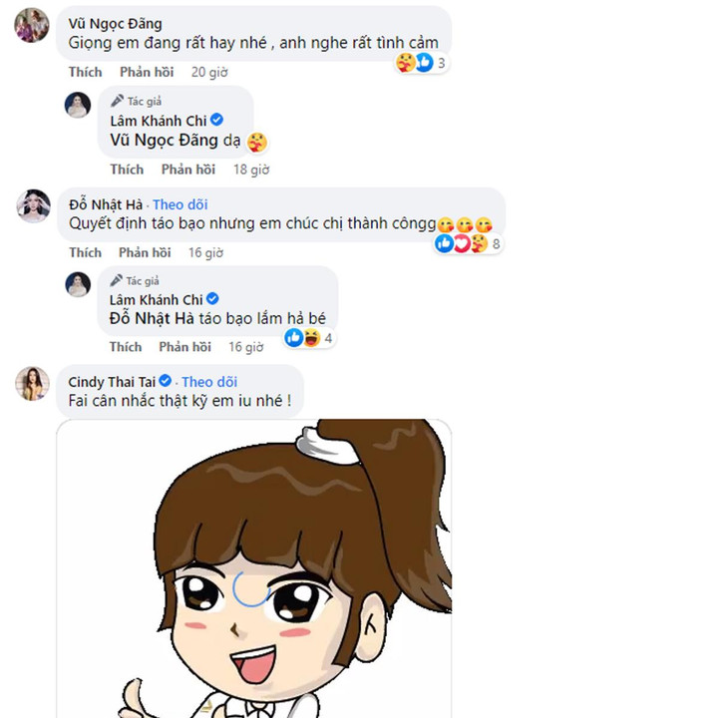Viewport: 718px width, 718px height.
Task: Open Vũ Ngọc Đăng's profile avatar
Action: [x=32, y=25]
